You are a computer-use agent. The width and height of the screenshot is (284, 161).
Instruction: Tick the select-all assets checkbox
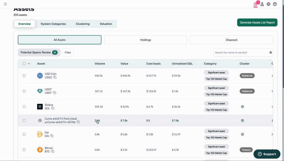point(24,64)
